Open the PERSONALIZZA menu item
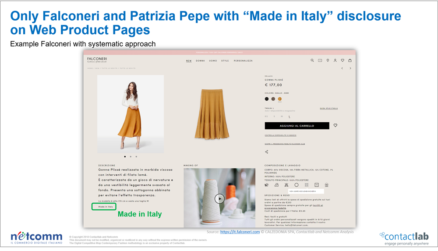The height and width of the screenshot is (251, 438). 243,60
